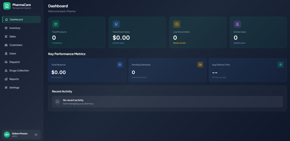Select the Dashboard menu item
290x141 pixels.
click(x=16, y=19)
